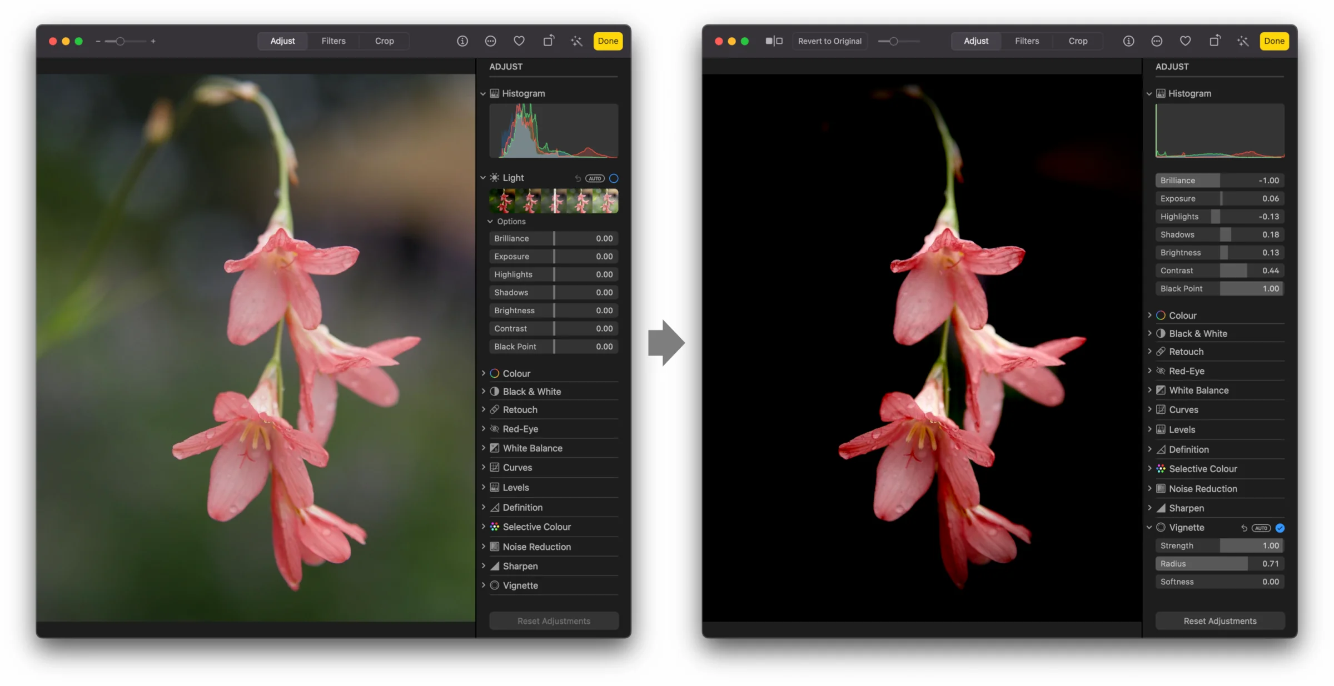The height and width of the screenshot is (686, 1334).
Task: Click the Retouch bandage icon in left window
Action: [494, 409]
